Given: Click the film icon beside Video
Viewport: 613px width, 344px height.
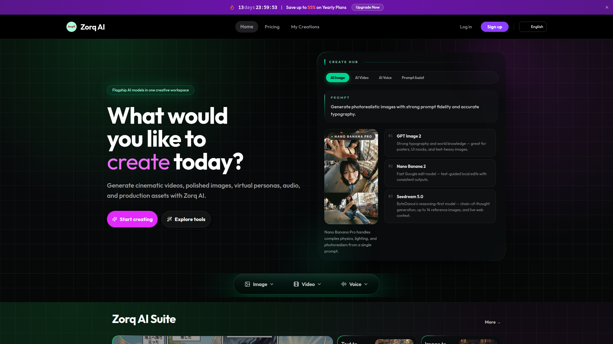Looking at the screenshot, I should (x=296, y=284).
